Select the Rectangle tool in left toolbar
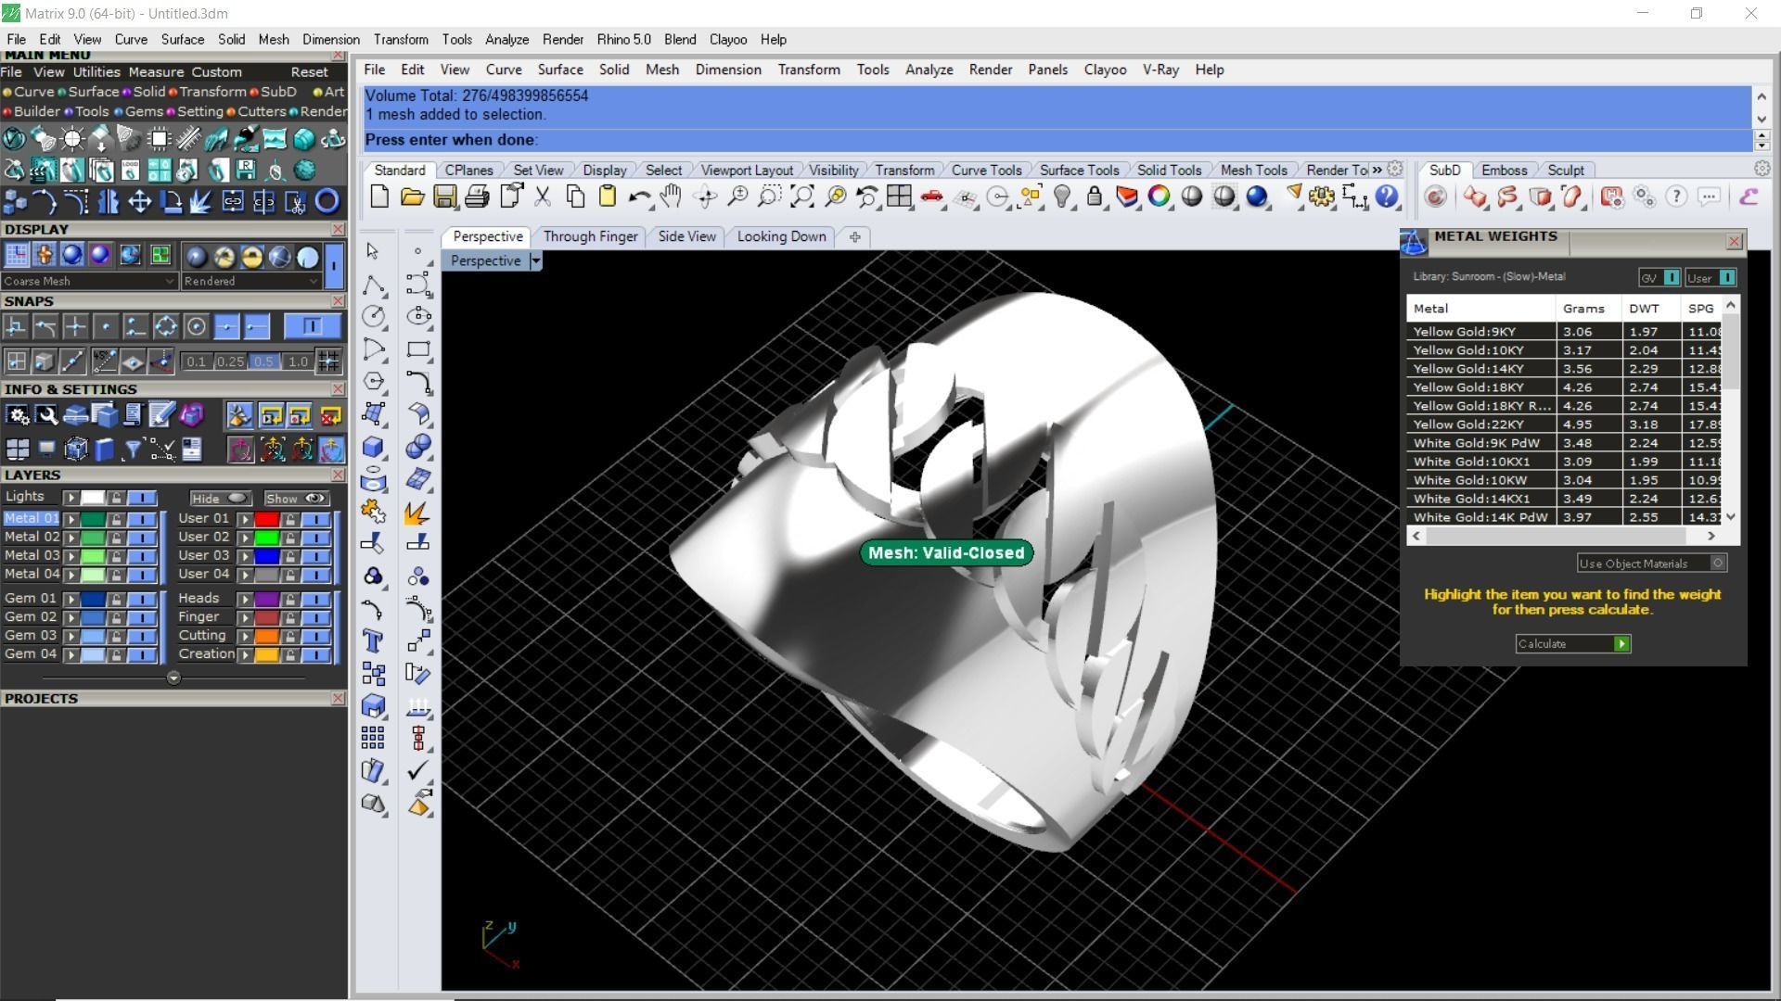This screenshot has height=1001, width=1781. click(x=418, y=349)
